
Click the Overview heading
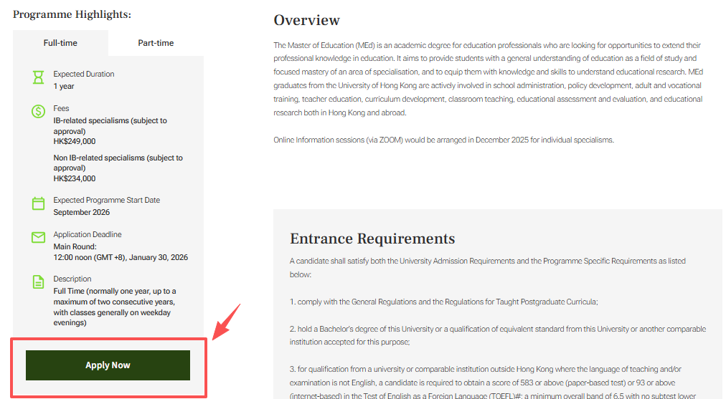(306, 20)
